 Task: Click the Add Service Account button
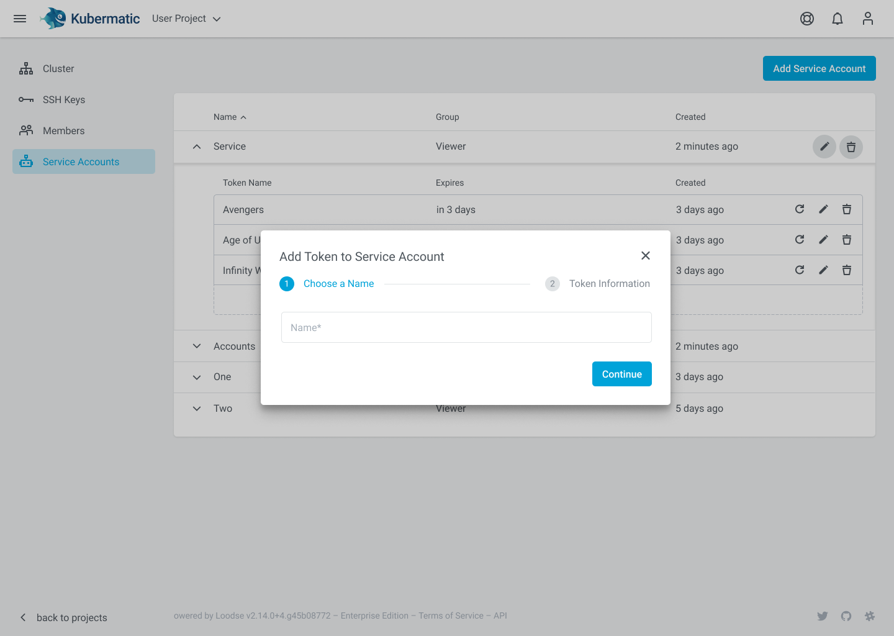[819, 68]
